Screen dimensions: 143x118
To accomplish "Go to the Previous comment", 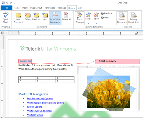I will (36, 17).
